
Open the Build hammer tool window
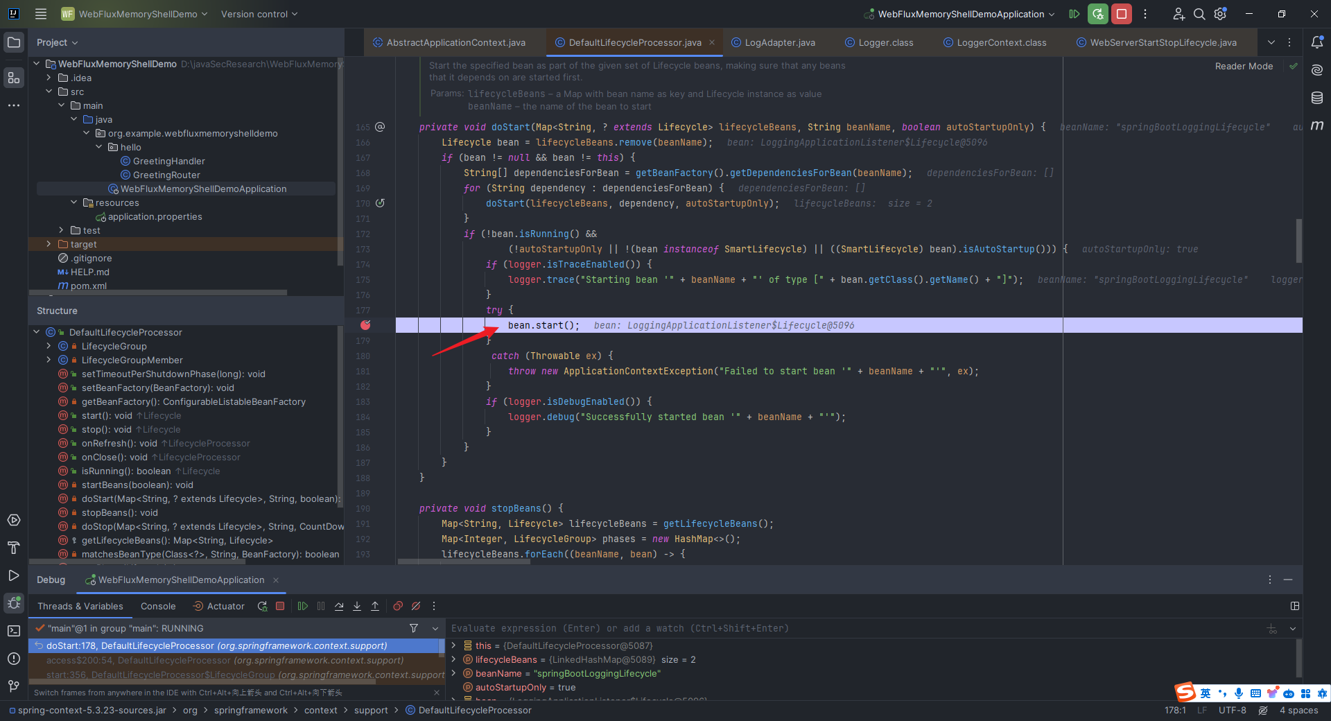pos(14,548)
